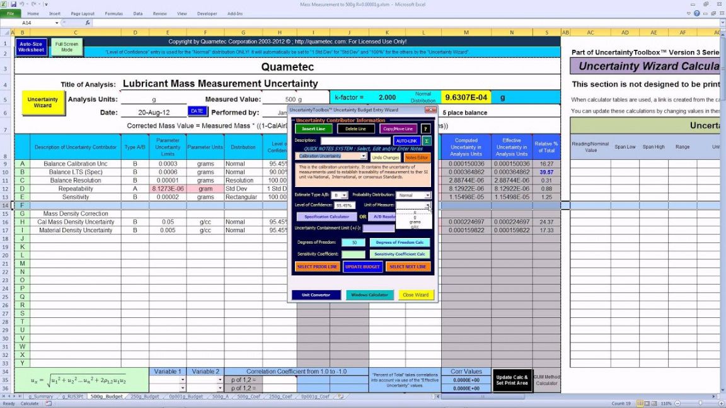The height and width of the screenshot is (408, 726).
Task: Expand the Calibration Uncertainty notes dropdown
Action: pyautogui.click(x=363, y=156)
